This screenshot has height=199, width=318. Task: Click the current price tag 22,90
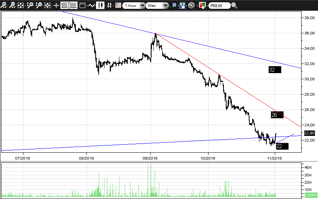coord(309,133)
